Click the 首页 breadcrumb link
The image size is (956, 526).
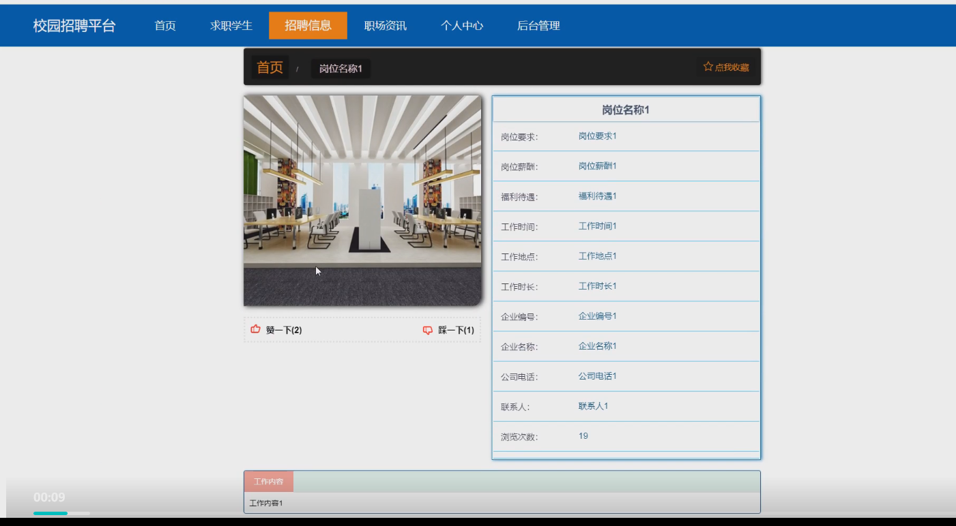tap(270, 67)
